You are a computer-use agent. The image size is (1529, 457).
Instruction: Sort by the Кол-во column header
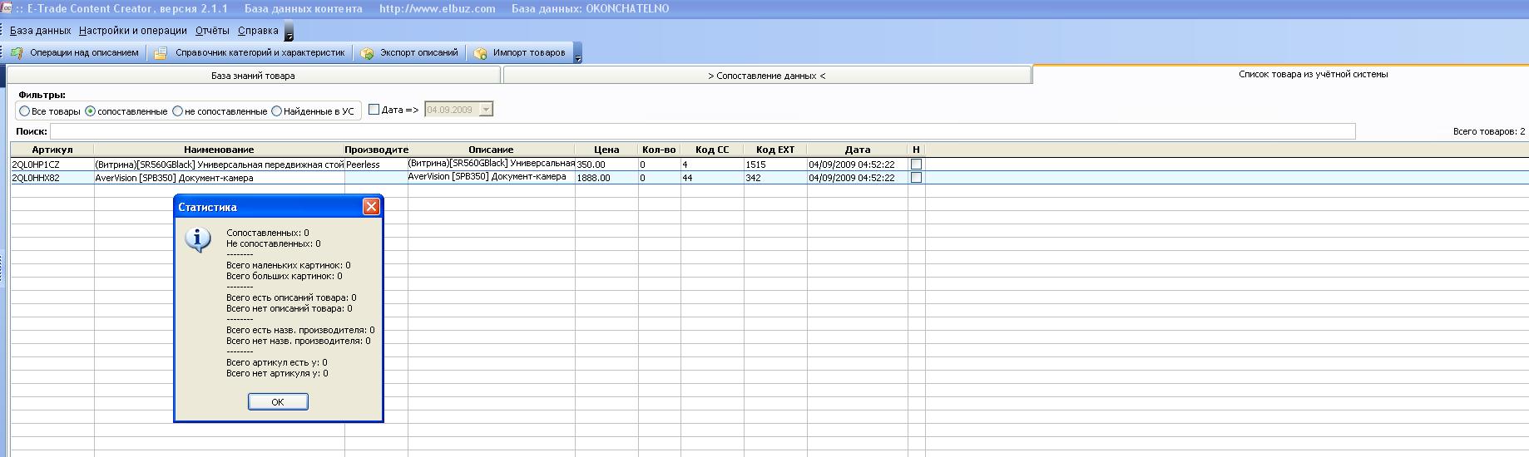point(659,150)
